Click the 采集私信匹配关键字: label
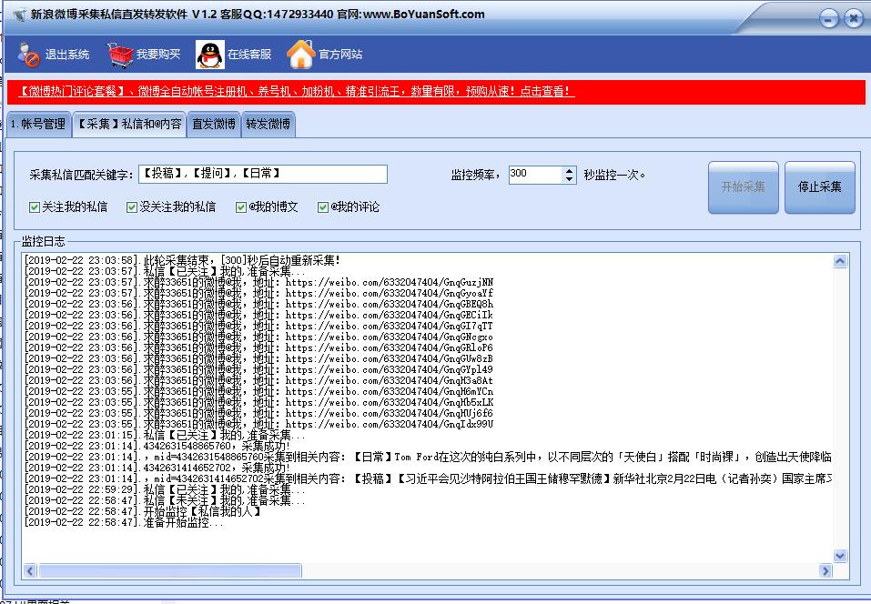The width and height of the screenshot is (871, 604). pos(81,175)
